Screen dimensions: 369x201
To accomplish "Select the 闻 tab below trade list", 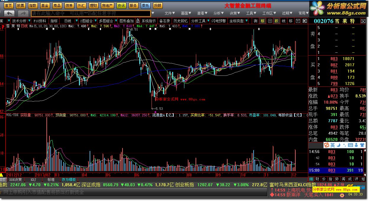I will (344, 179).
